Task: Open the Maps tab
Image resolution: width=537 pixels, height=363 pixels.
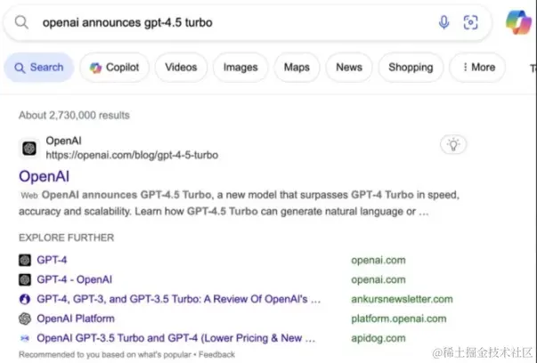Action: coord(297,68)
